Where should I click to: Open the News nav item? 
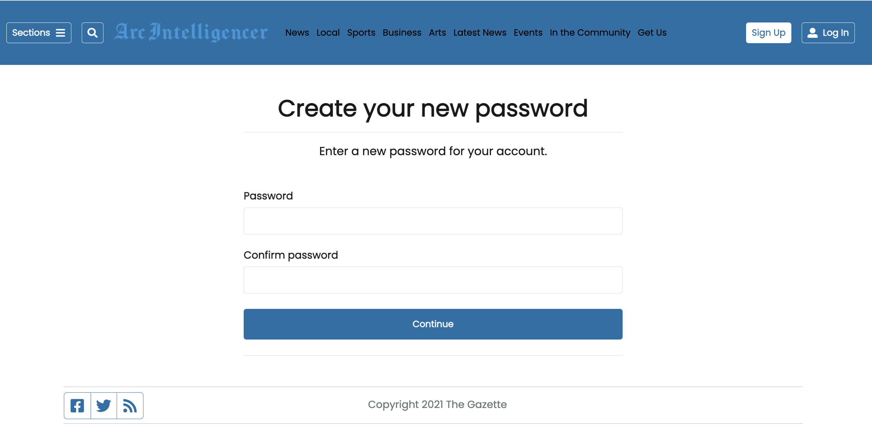pyautogui.click(x=297, y=32)
